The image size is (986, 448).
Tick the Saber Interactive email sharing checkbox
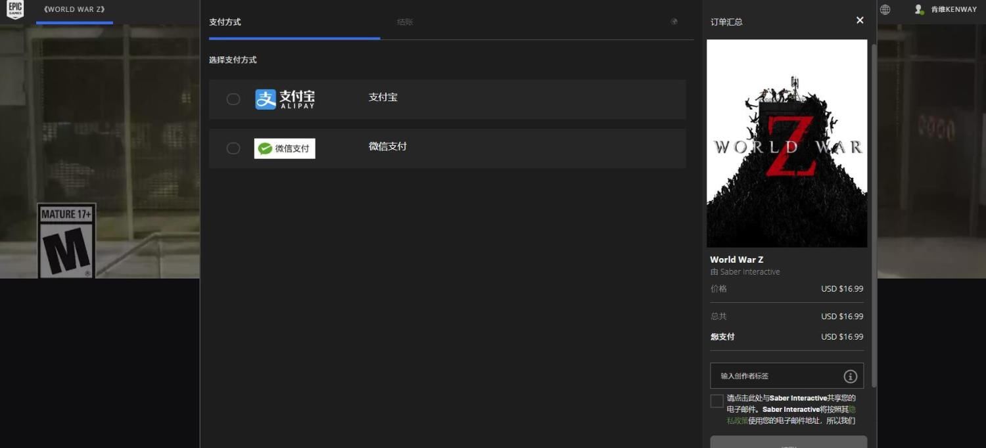click(716, 401)
